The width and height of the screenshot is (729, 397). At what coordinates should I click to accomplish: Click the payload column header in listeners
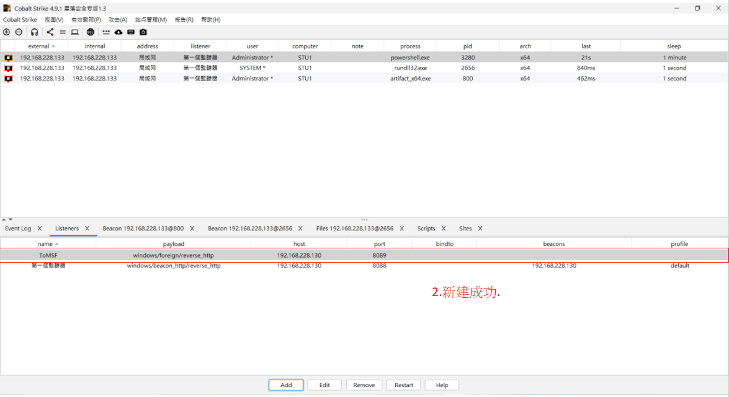(x=174, y=244)
